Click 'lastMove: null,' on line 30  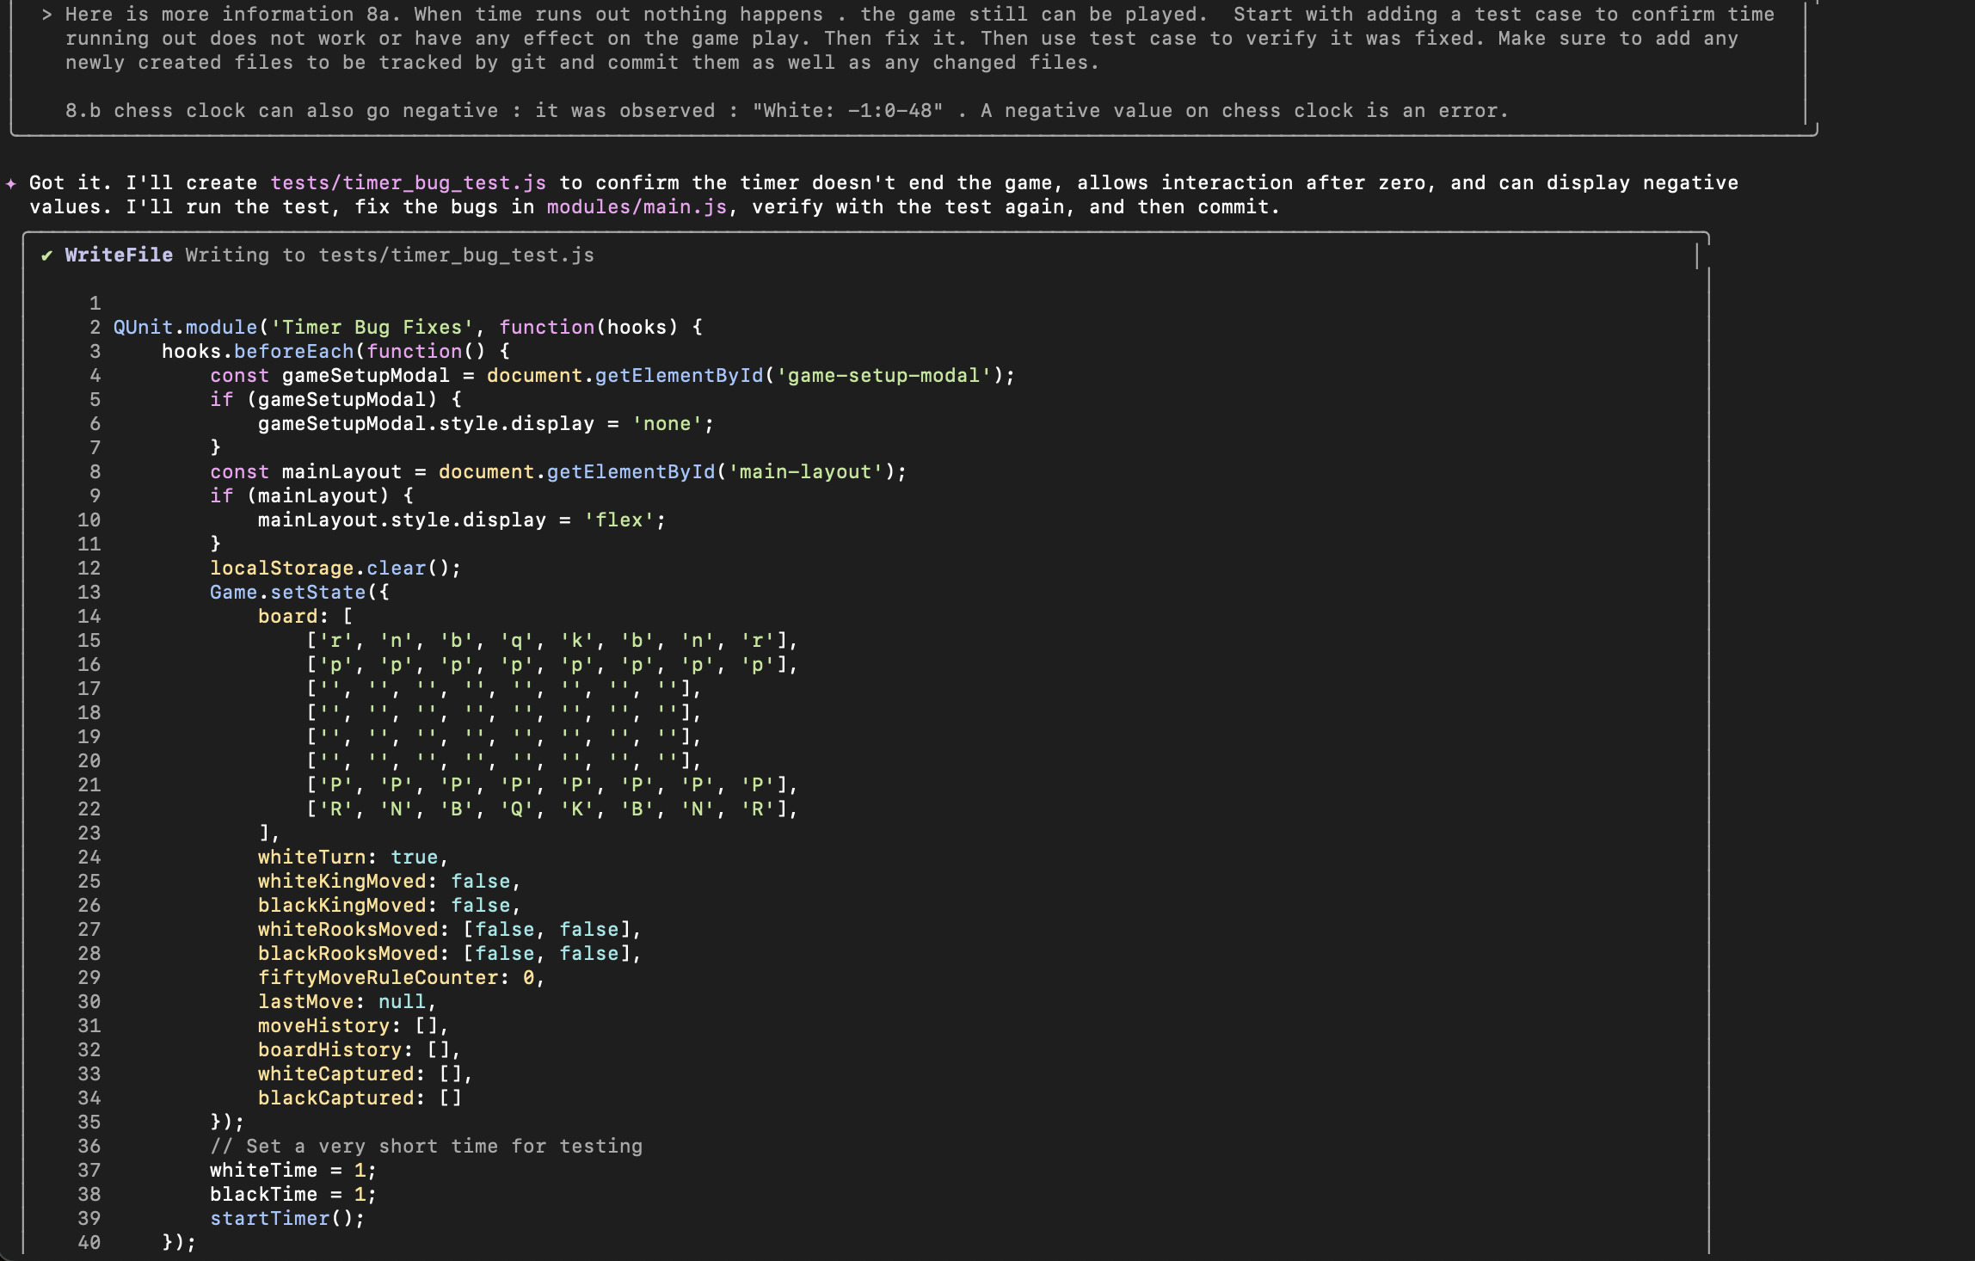348,1002
